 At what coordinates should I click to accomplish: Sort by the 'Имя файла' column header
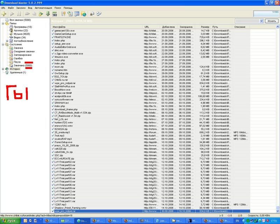point(97,27)
